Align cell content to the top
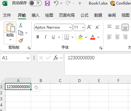This screenshot has width=131, height=111. click(x=109, y=27)
